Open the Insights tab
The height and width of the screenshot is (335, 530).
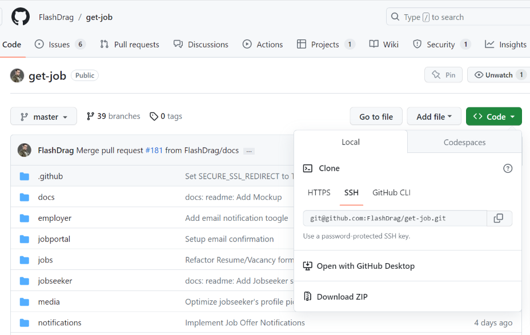click(505, 45)
